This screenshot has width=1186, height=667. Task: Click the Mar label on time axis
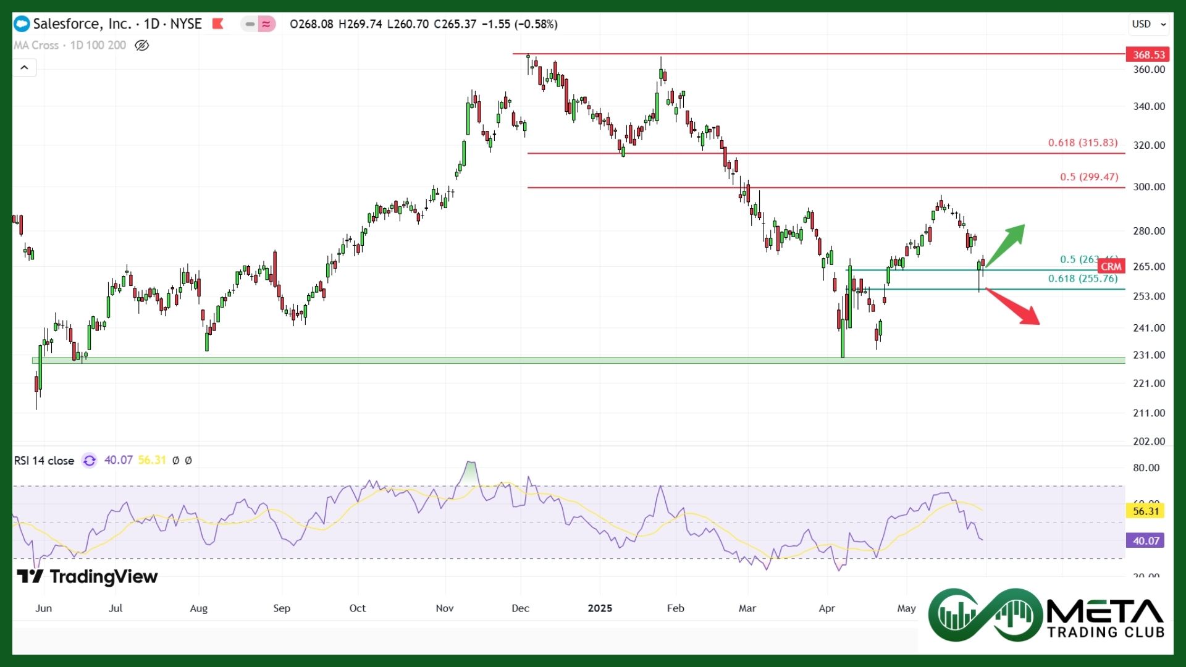pos(747,608)
